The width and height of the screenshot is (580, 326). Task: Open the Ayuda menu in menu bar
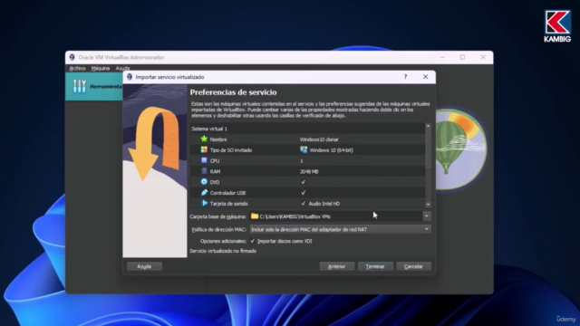tap(122, 69)
